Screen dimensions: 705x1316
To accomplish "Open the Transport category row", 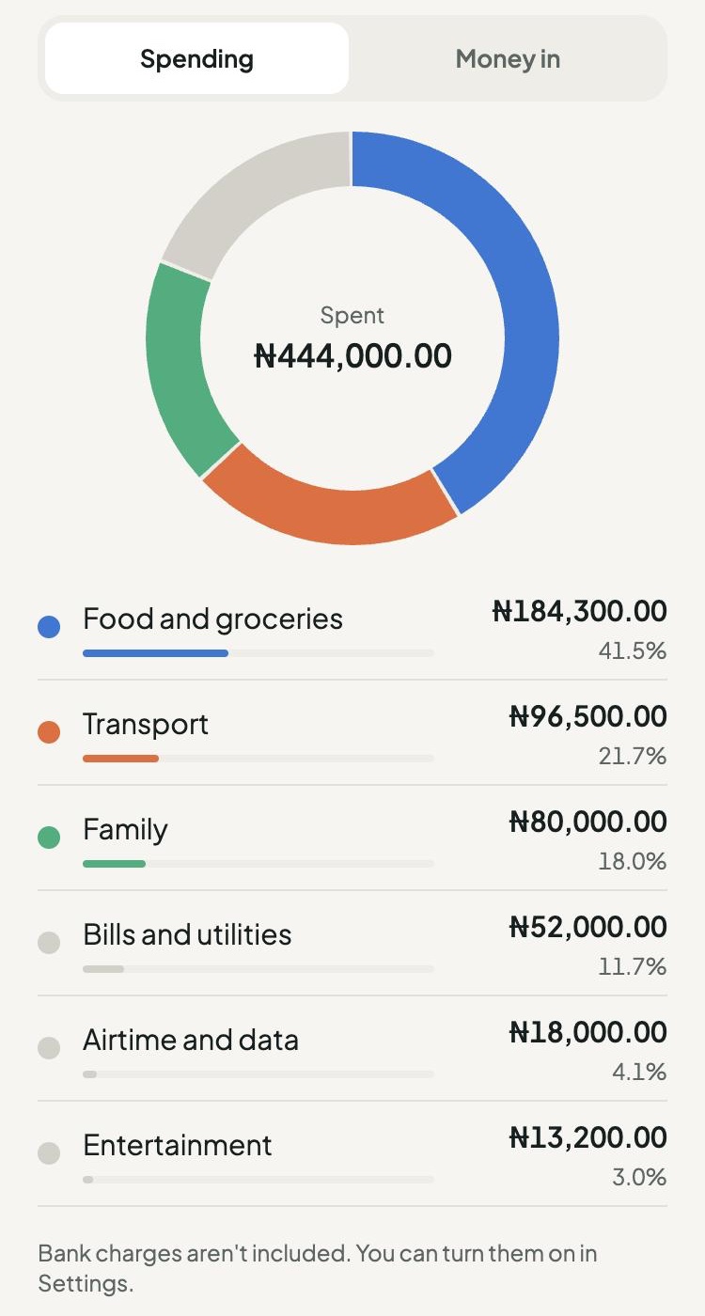I will click(x=352, y=733).
